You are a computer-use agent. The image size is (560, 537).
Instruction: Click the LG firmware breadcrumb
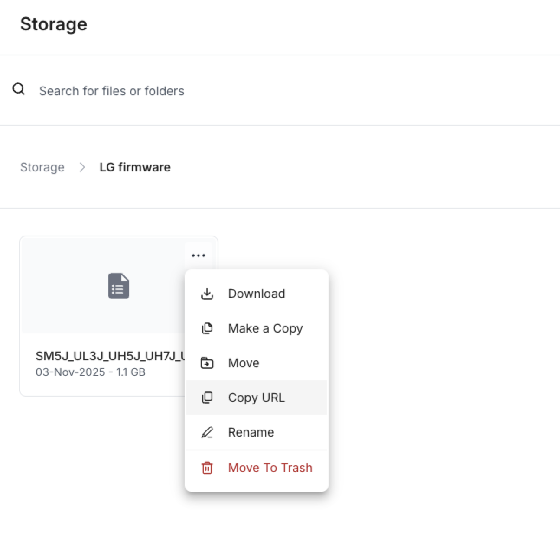tap(135, 167)
